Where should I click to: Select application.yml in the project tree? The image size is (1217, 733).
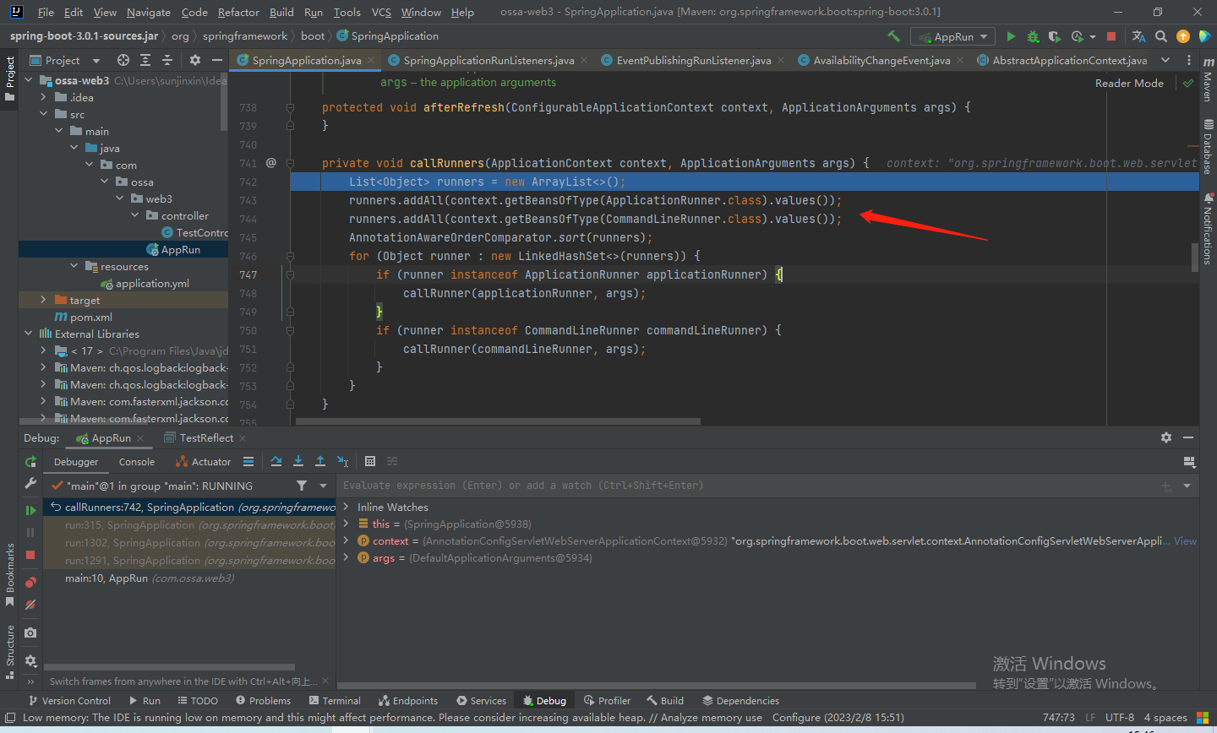[152, 283]
